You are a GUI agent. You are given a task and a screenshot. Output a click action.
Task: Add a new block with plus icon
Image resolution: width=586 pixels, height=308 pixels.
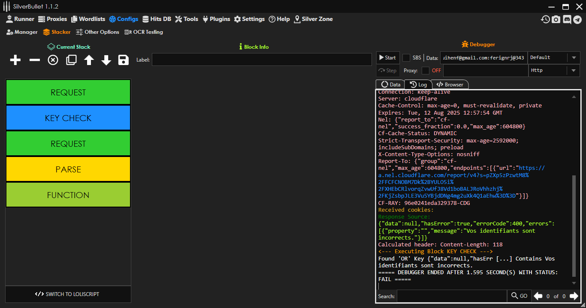[15, 60]
